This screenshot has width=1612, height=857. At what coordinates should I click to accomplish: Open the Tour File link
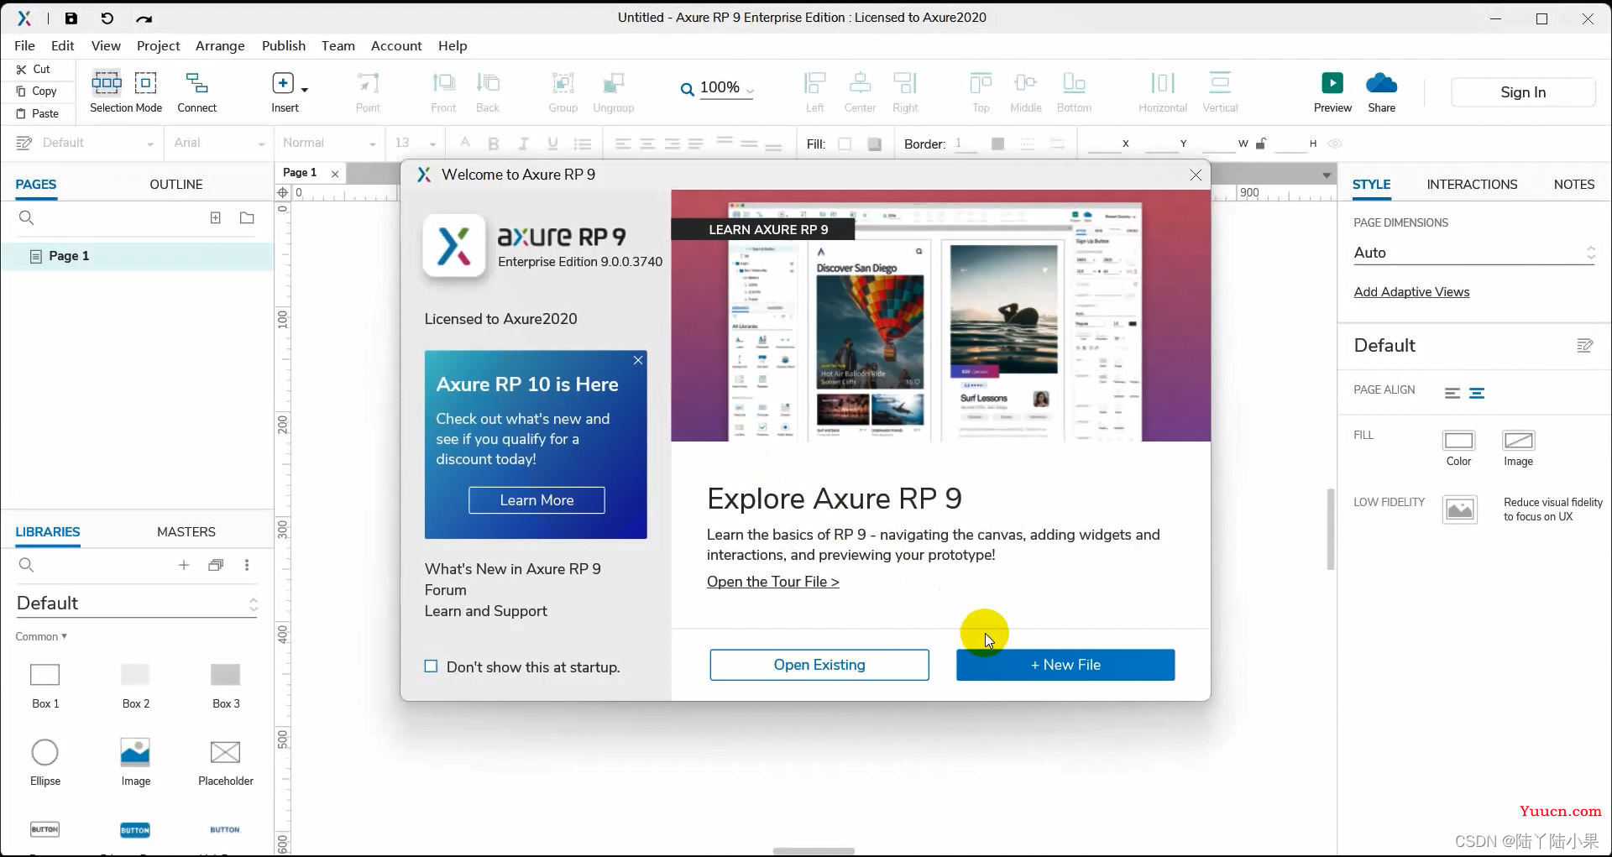click(x=772, y=582)
